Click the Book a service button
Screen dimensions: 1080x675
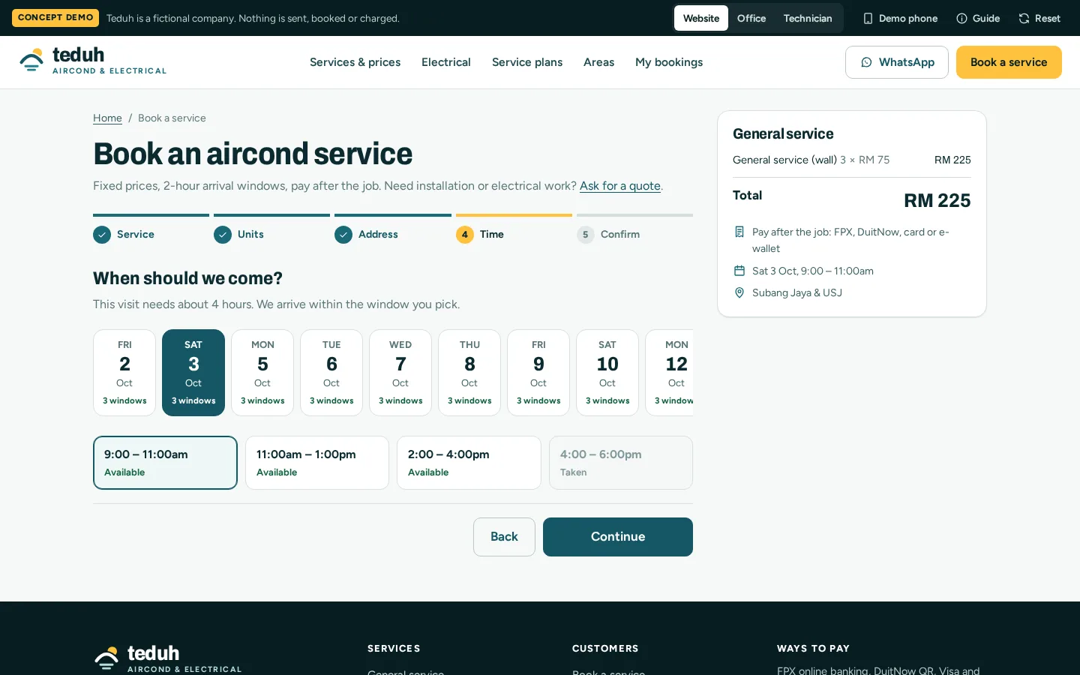click(x=1009, y=62)
